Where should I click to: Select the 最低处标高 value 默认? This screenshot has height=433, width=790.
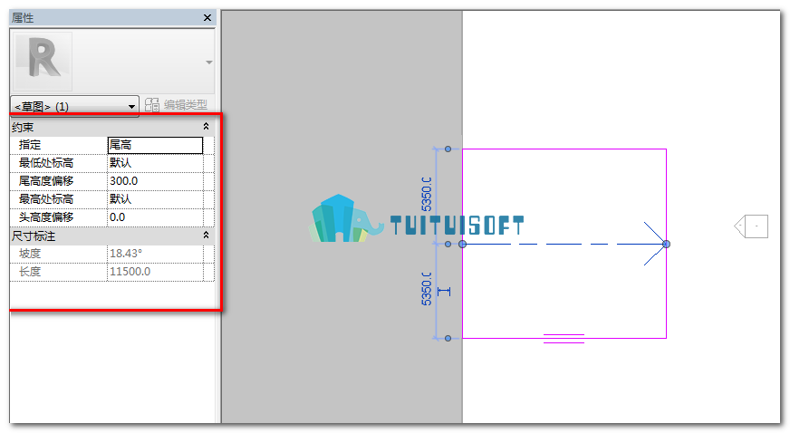pos(155,163)
